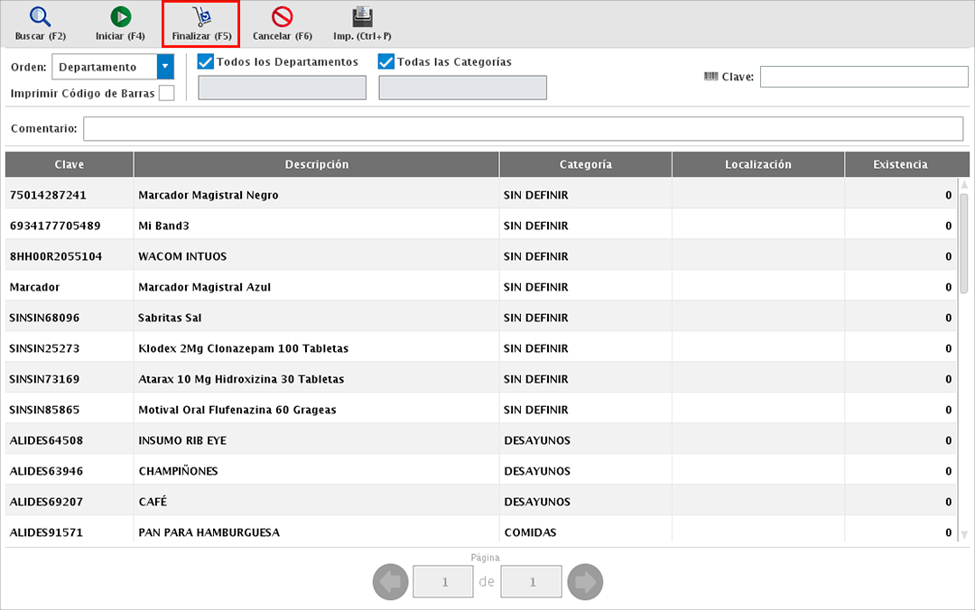Click the Finalizar (F5) cart icon

[x=201, y=17]
